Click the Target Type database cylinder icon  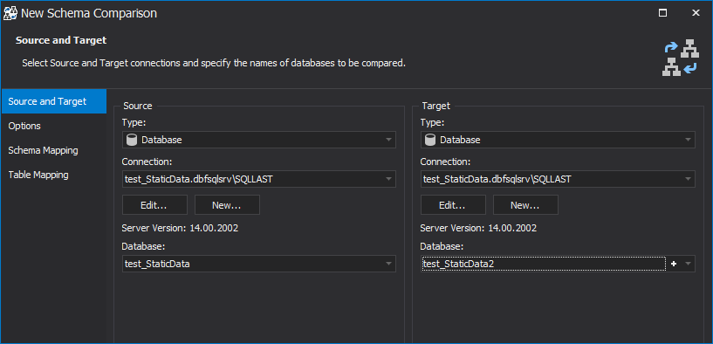coord(429,140)
